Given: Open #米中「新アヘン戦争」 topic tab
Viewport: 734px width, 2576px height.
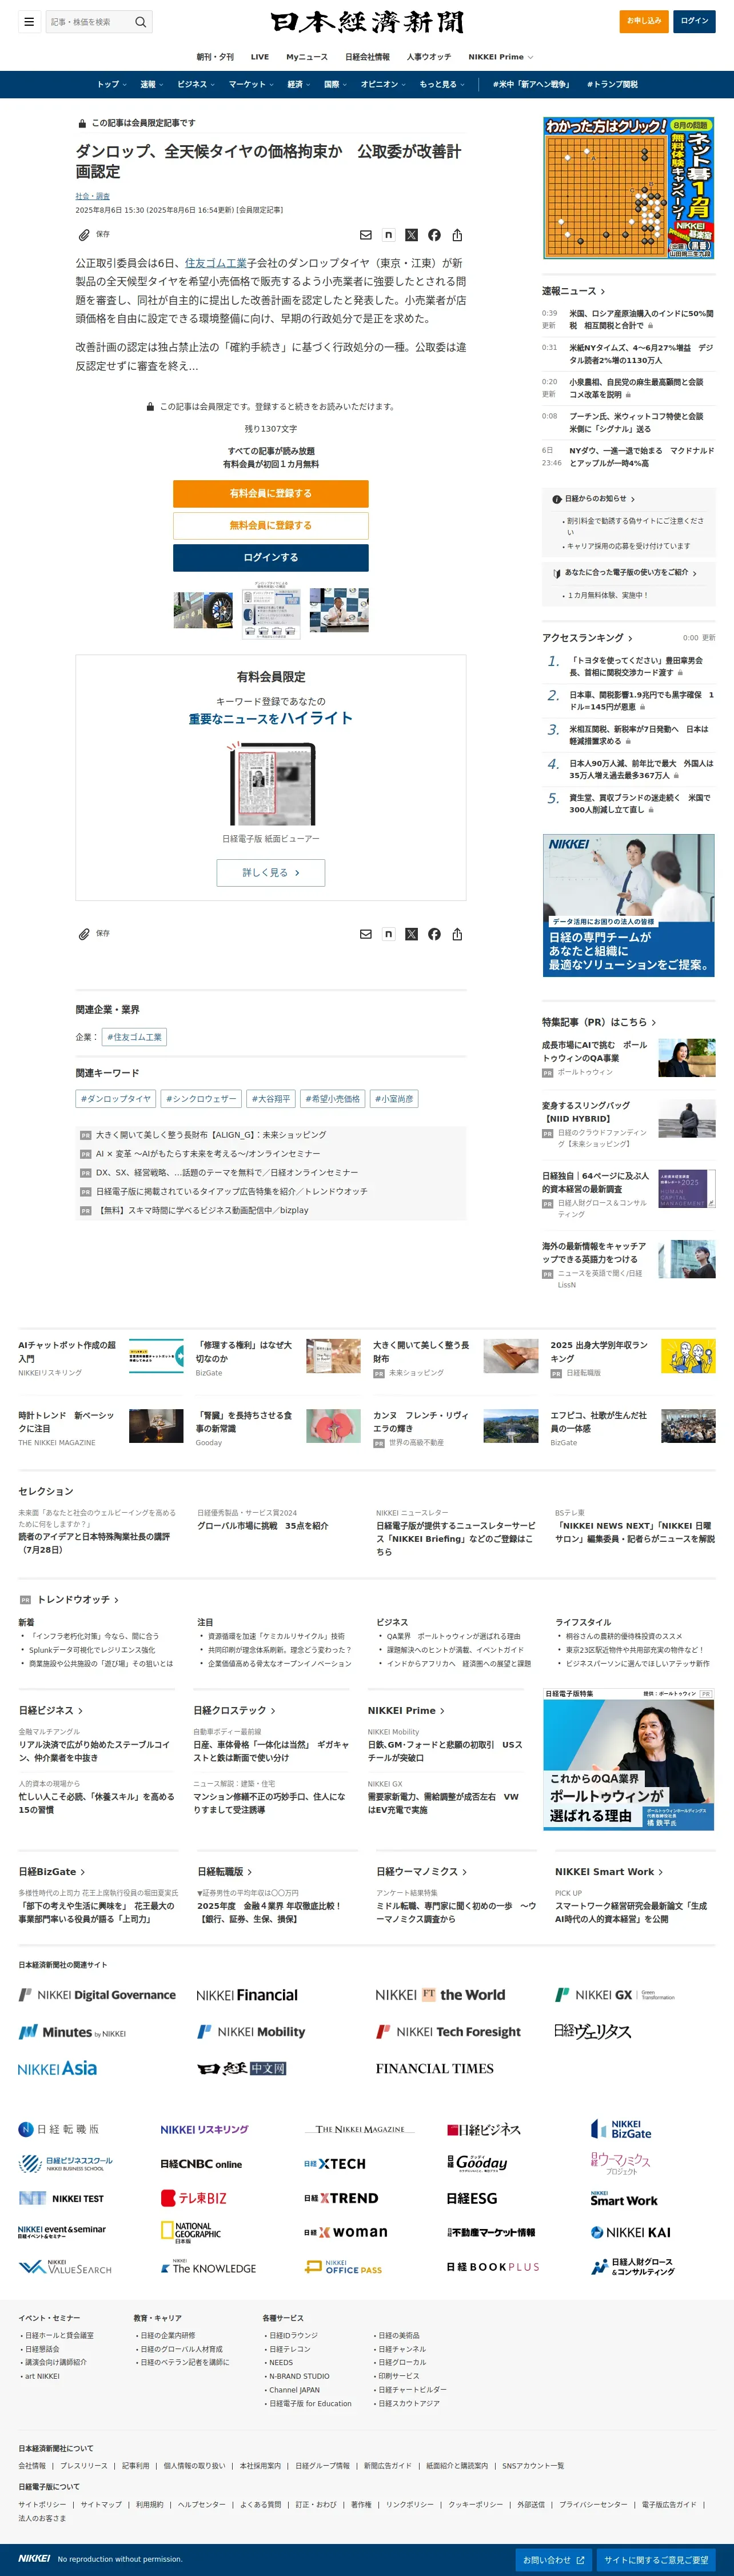Looking at the screenshot, I should tap(531, 84).
